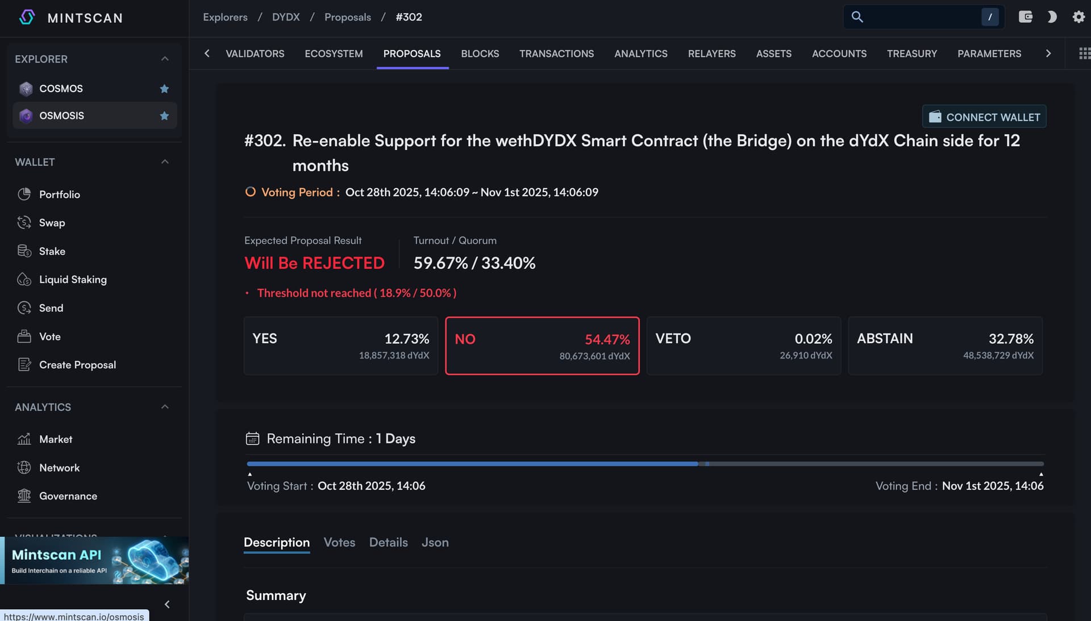Open Create Proposal page
Viewport: 1091px width, 621px height.
77,365
